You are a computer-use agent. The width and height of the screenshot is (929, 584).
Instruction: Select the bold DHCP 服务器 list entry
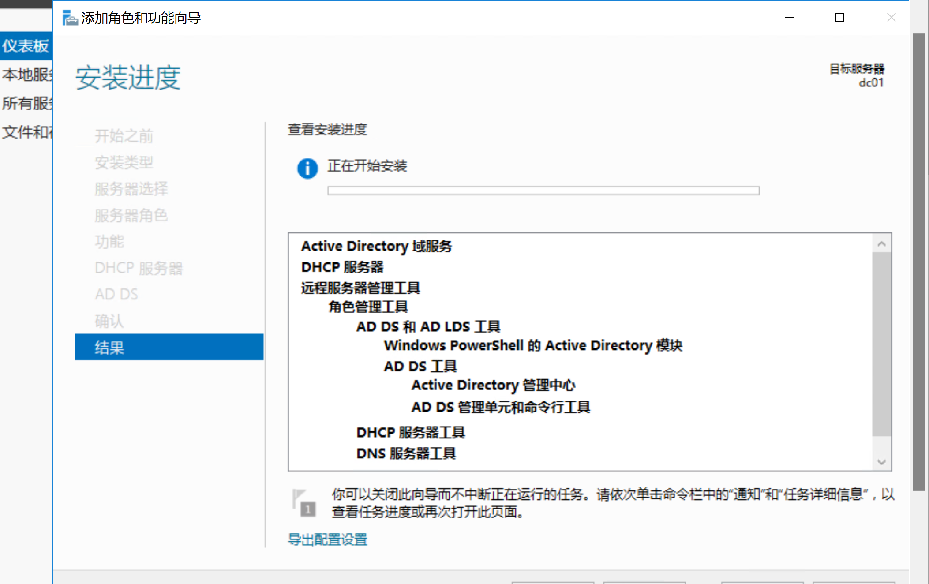pos(343,267)
